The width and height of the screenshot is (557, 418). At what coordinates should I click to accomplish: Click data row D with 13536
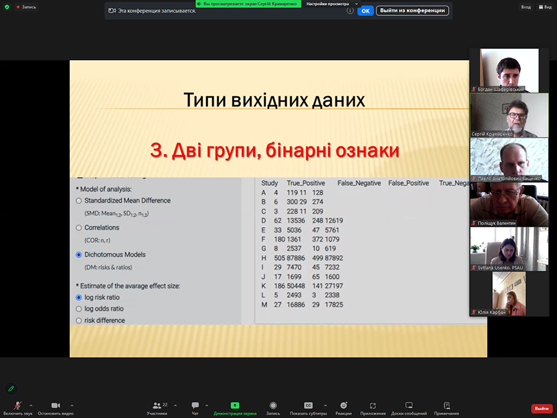302,220
